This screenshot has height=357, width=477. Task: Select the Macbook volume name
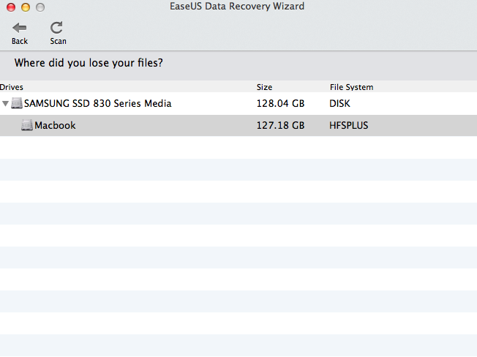tap(55, 125)
